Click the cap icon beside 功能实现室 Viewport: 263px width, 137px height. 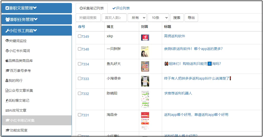[x=7, y=130]
